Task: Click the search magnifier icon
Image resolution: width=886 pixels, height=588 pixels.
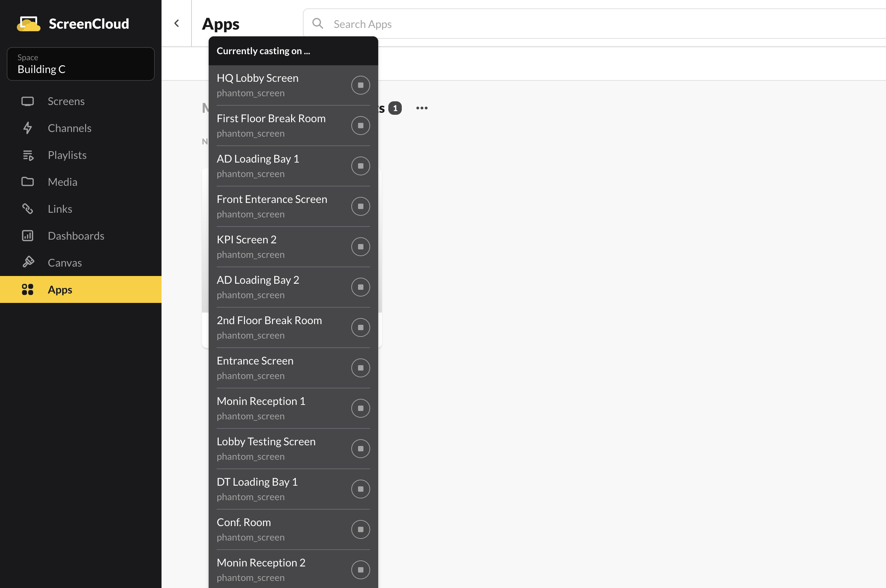Action: (318, 23)
